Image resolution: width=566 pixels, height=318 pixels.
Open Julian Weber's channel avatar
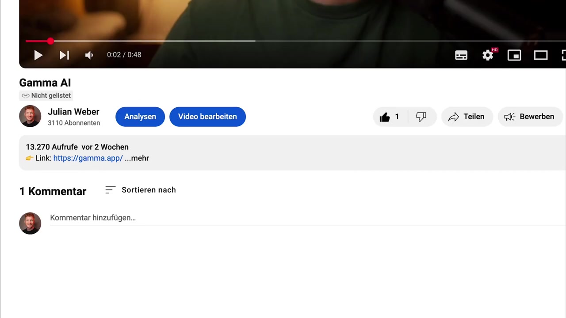[30, 116]
